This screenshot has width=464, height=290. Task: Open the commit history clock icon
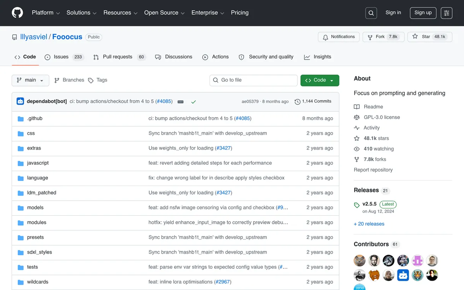click(297, 101)
